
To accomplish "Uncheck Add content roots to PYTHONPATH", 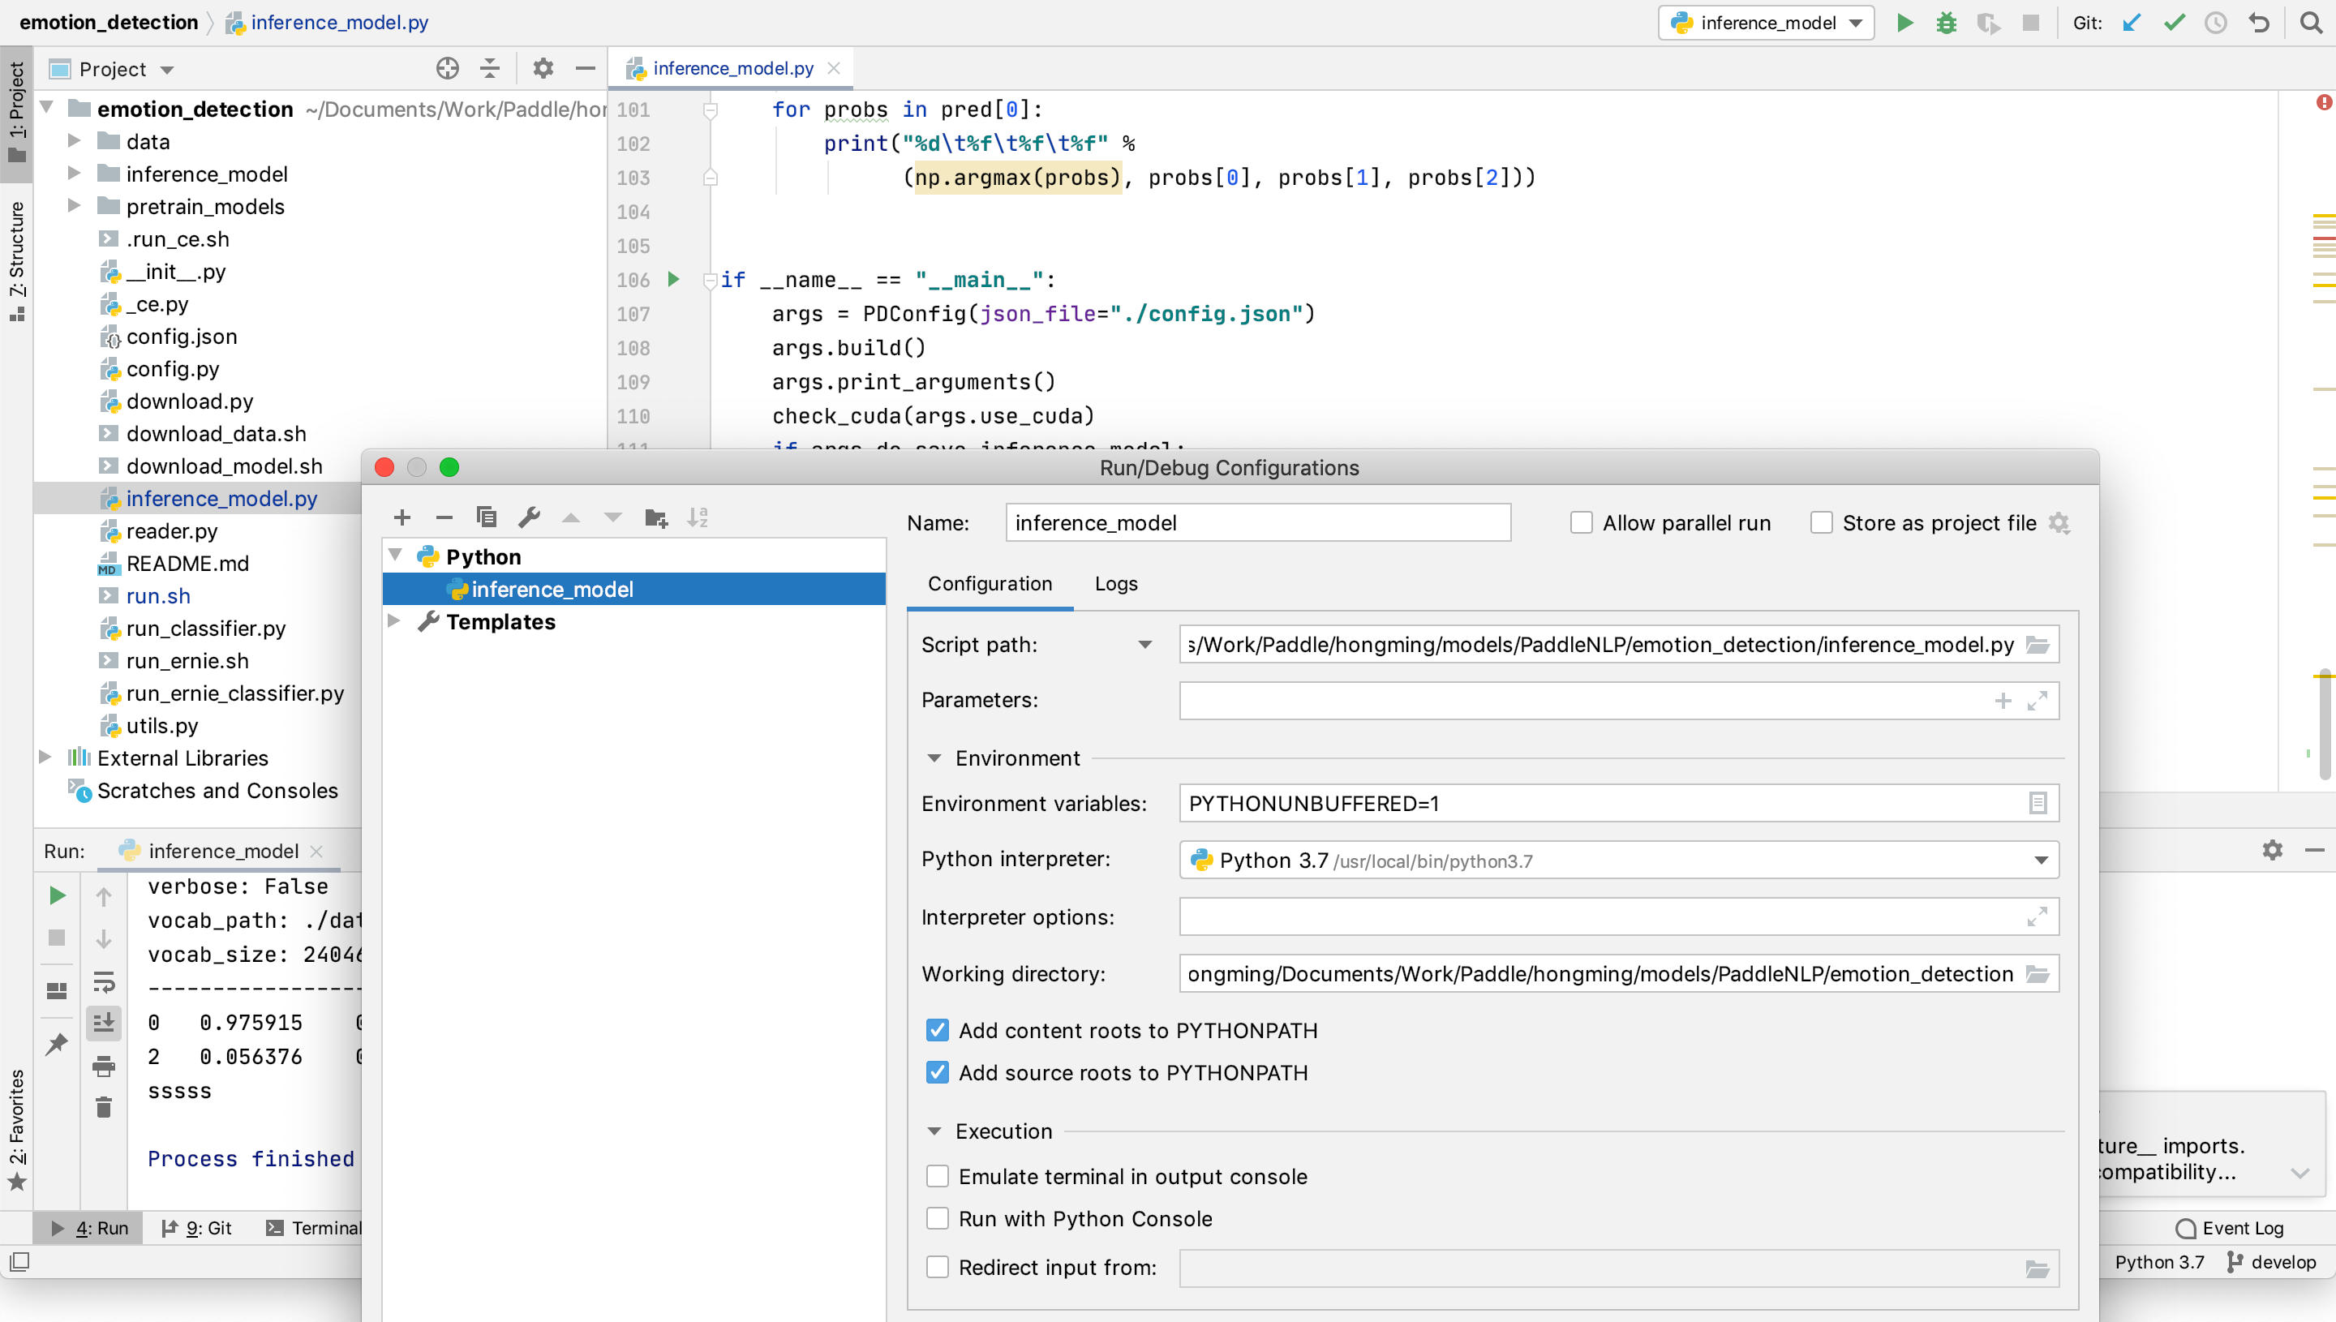I will coord(937,1031).
